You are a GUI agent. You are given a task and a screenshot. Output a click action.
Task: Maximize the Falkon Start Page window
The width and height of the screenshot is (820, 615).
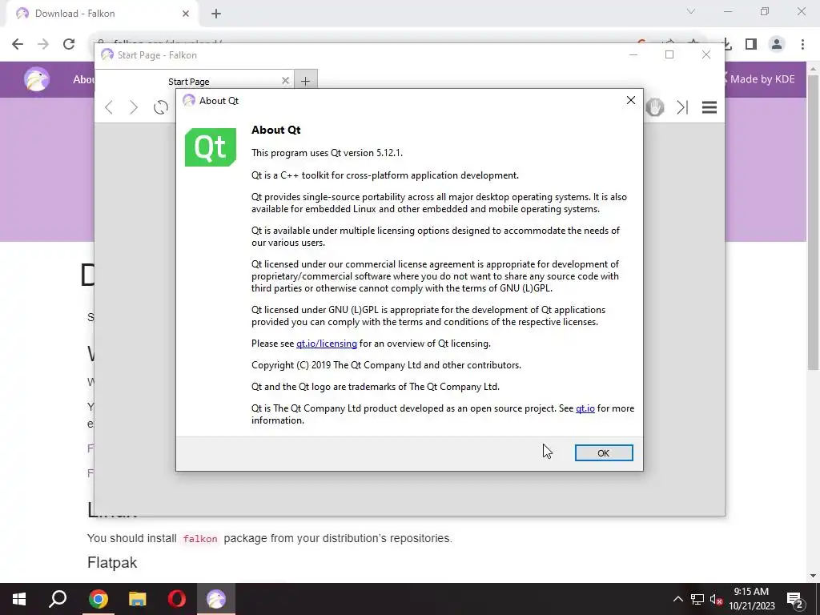[x=669, y=54]
